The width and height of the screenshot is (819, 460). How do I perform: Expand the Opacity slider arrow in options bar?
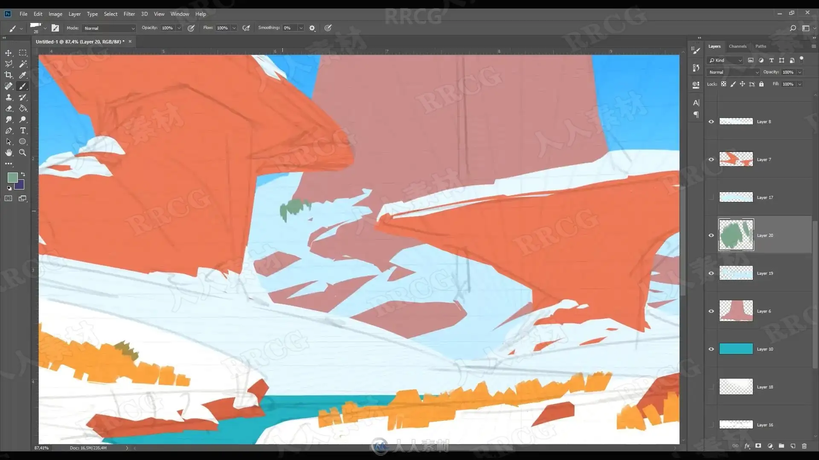(x=179, y=28)
